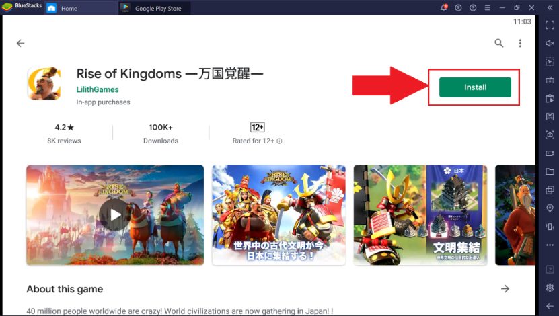Mute BlueStacks volume

(x=550, y=43)
